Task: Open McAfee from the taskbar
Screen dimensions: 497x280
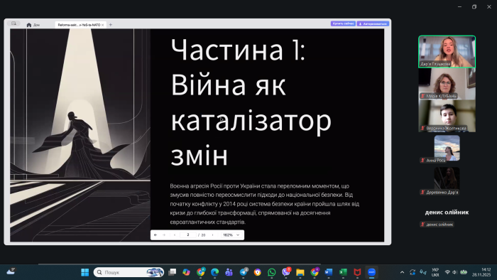Action: (x=357, y=272)
